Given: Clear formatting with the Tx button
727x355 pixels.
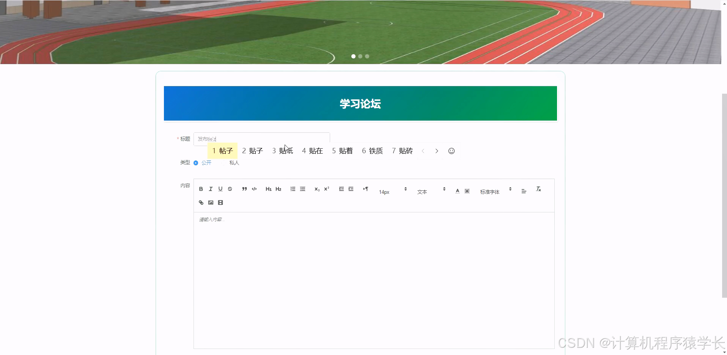Looking at the screenshot, I should point(538,188).
